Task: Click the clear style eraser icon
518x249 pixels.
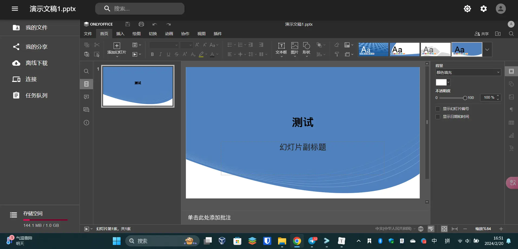Action: tap(337, 45)
